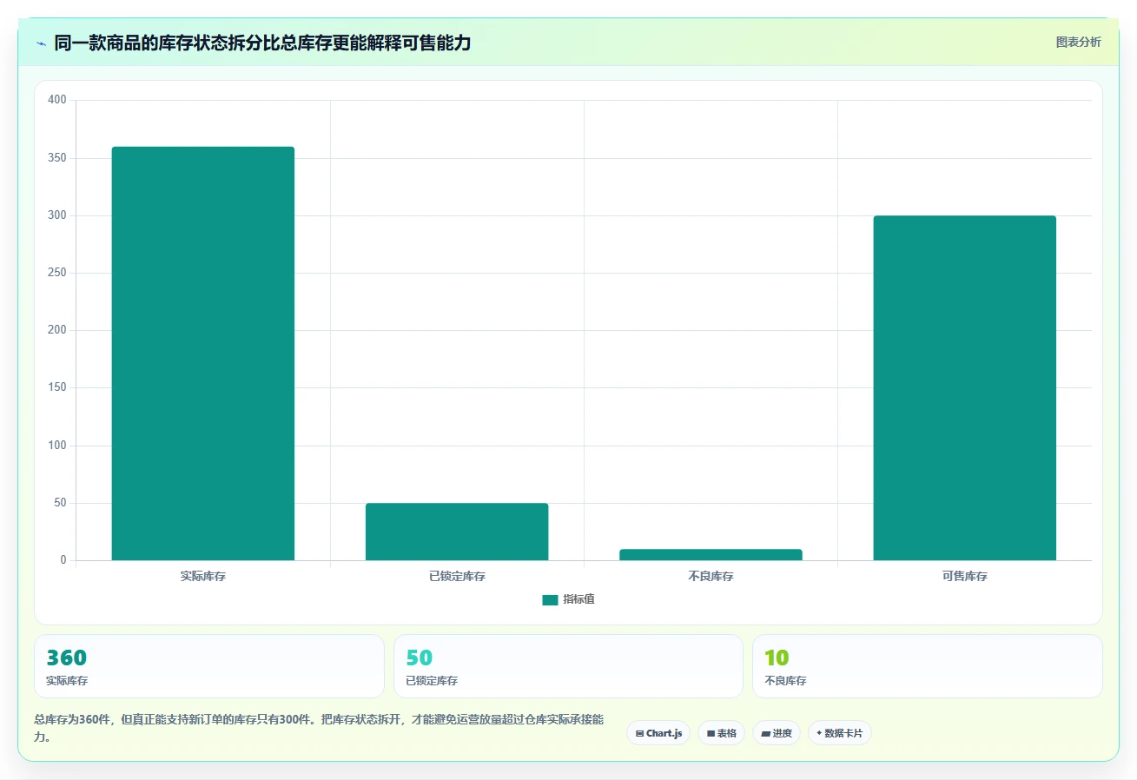Click the 表格 tag chip
The height and width of the screenshot is (780, 1137).
pyautogui.click(x=721, y=733)
